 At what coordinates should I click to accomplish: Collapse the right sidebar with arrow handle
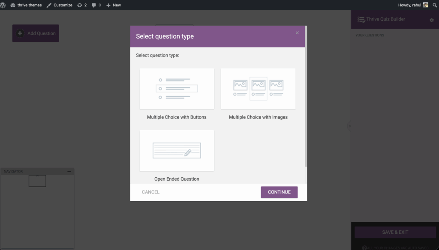[349, 126]
